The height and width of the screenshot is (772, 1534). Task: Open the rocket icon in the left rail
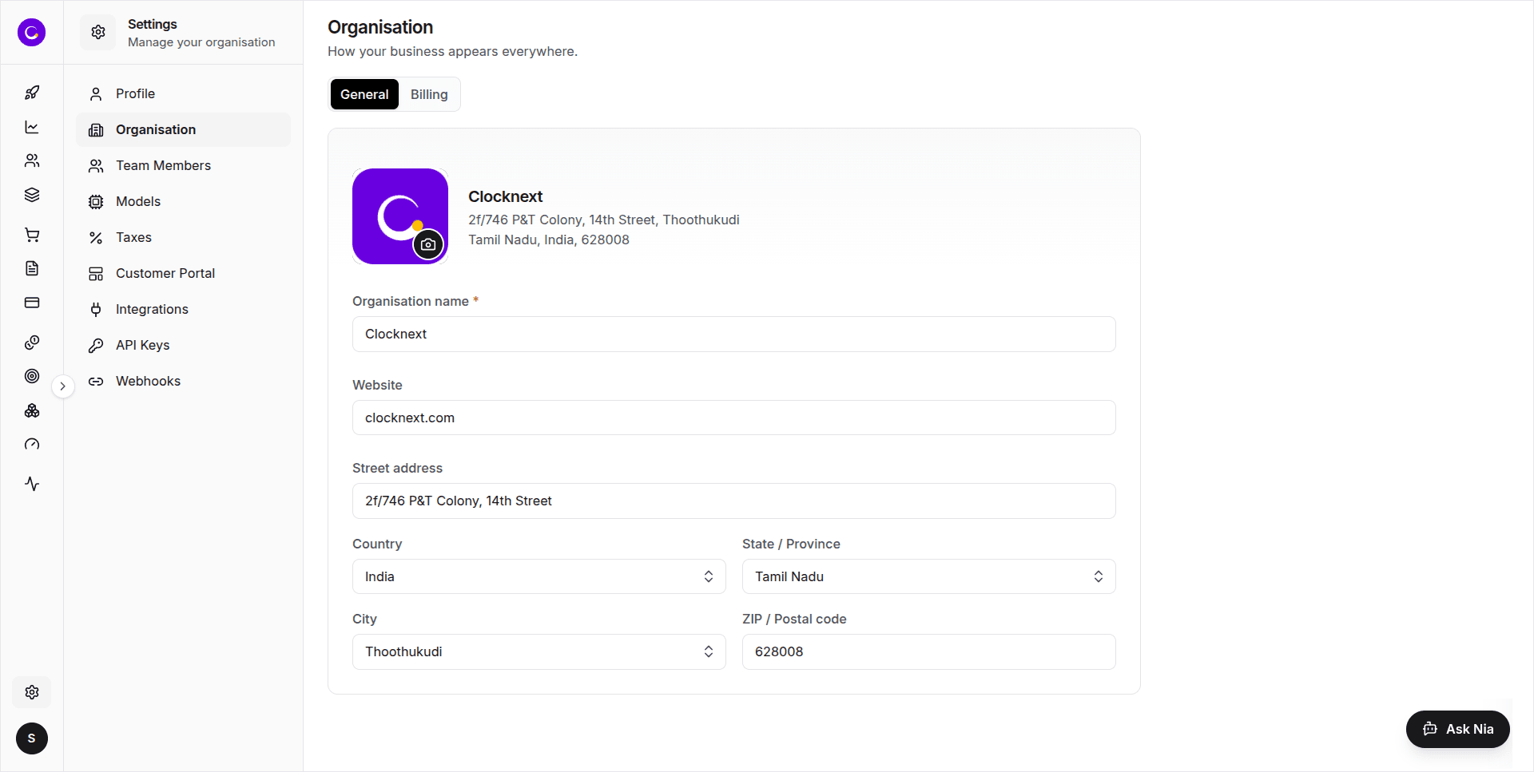[32, 93]
